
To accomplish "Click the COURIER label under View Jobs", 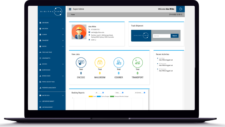I will point(119,77).
